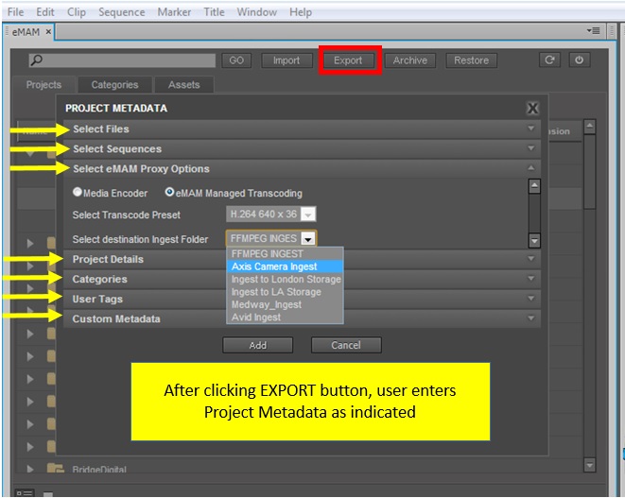Image resolution: width=625 pixels, height=498 pixels.
Task: Click proxy options scrollbar down arrow
Action: click(534, 240)
